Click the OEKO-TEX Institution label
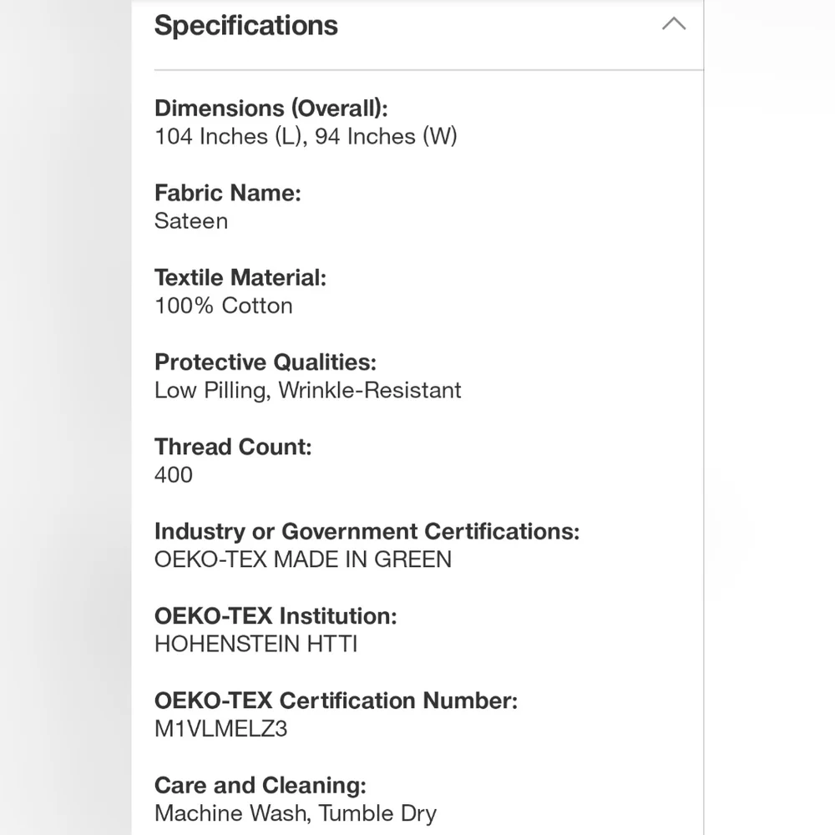The width and height of the screenshot is (835, 835). (x=276, y=616)
